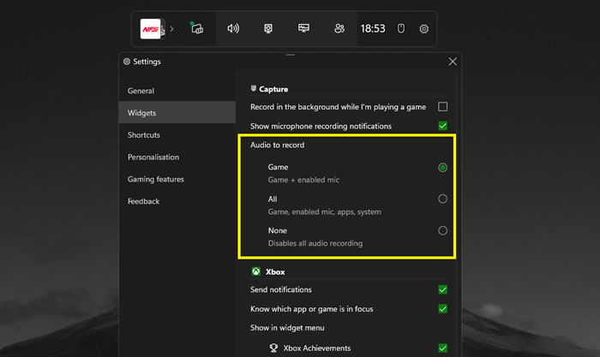Click 'Show in widget menu' label

(287, 328)
